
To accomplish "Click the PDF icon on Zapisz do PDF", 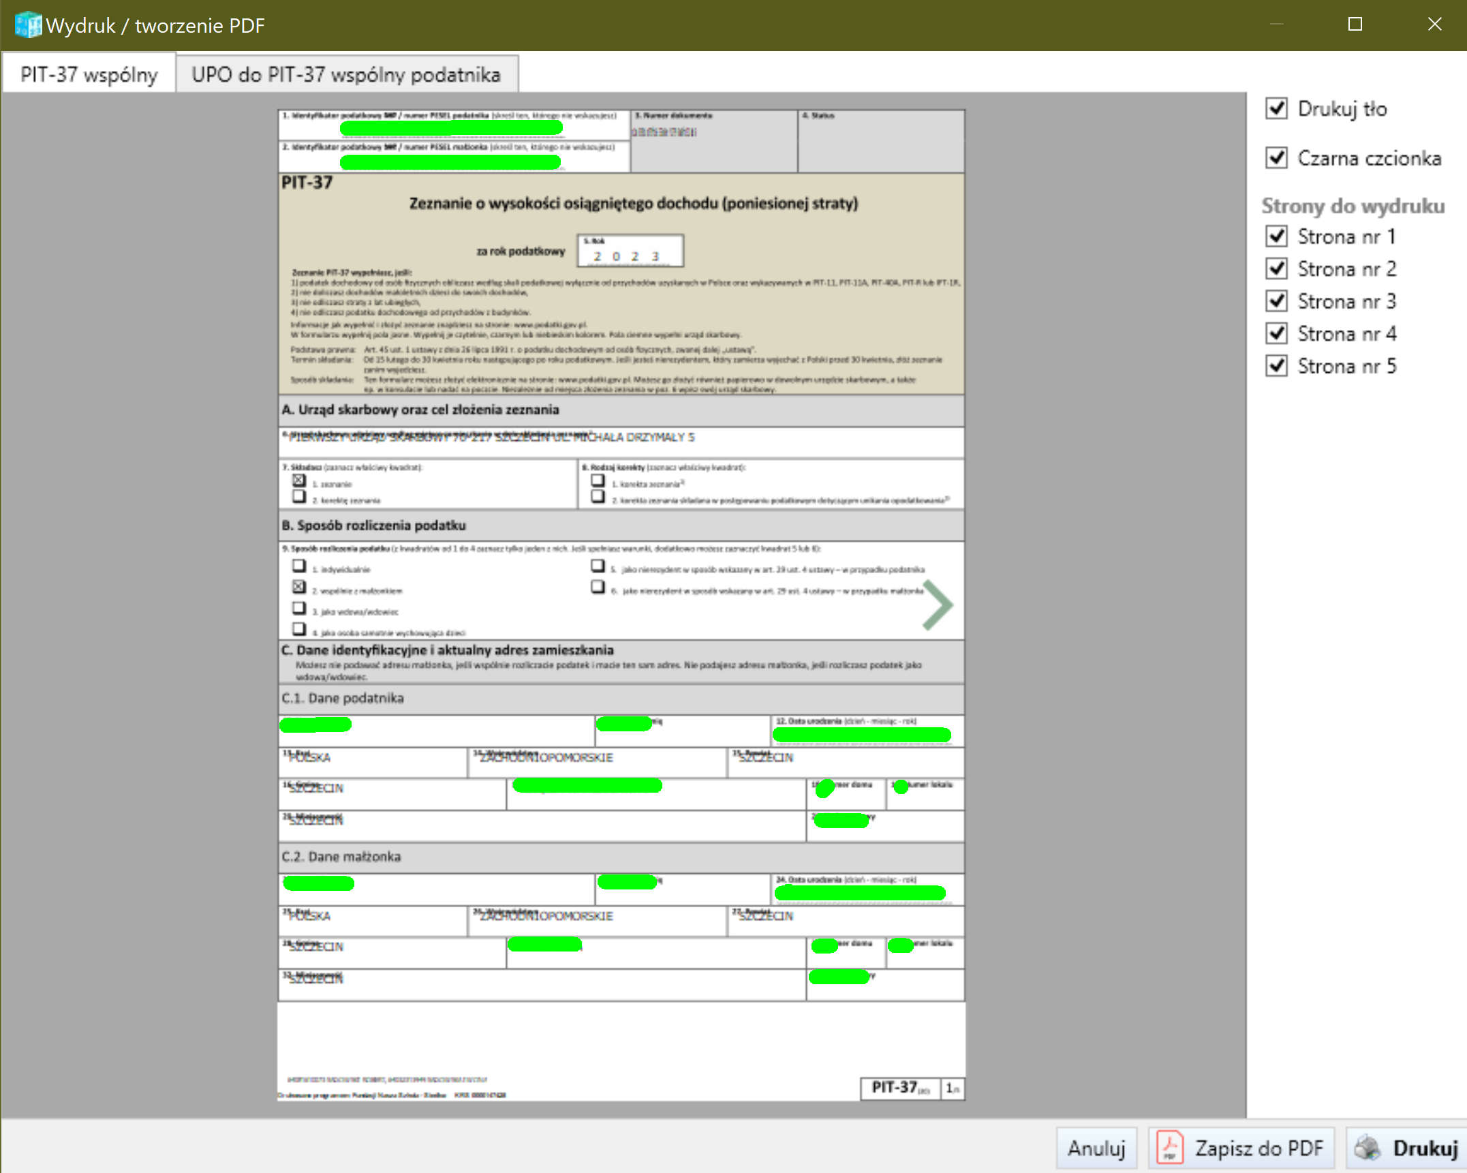I will 1170,1148.
